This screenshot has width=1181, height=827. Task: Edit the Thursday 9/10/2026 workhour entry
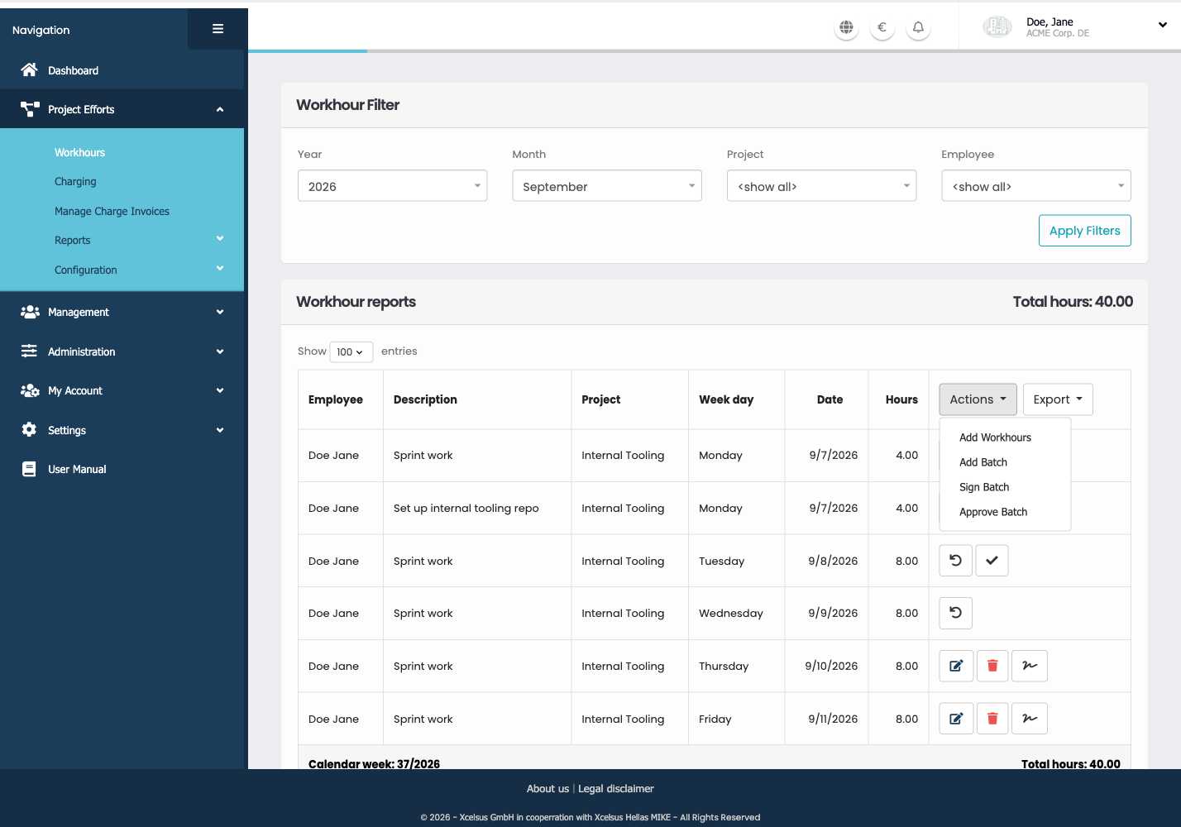[x=955, y=666]
